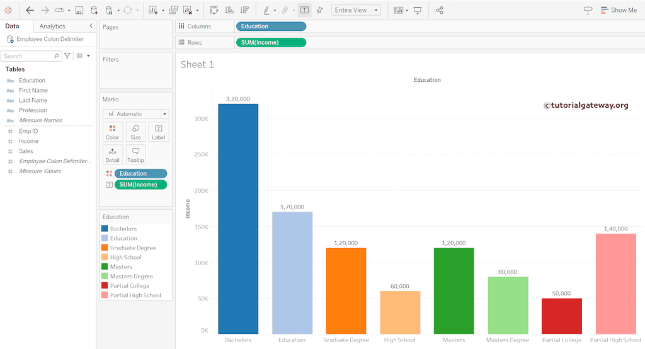The width and height of the screenshot is (645, 349).
Task: Open the Show Me panel
Action: tap(619, 10)
